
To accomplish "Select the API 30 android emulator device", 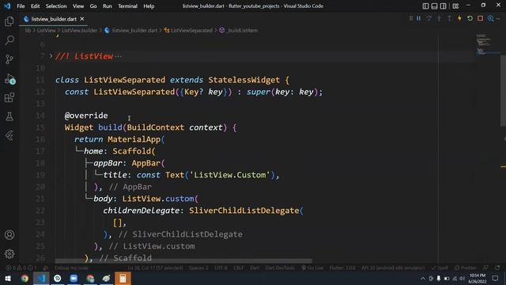I will click(x=393, y=268).
